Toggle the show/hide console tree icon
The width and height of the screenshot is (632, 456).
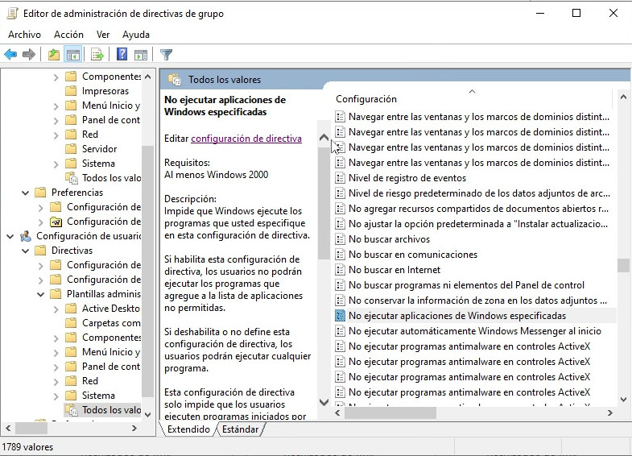pyautogui.click(x=73, y=55)
